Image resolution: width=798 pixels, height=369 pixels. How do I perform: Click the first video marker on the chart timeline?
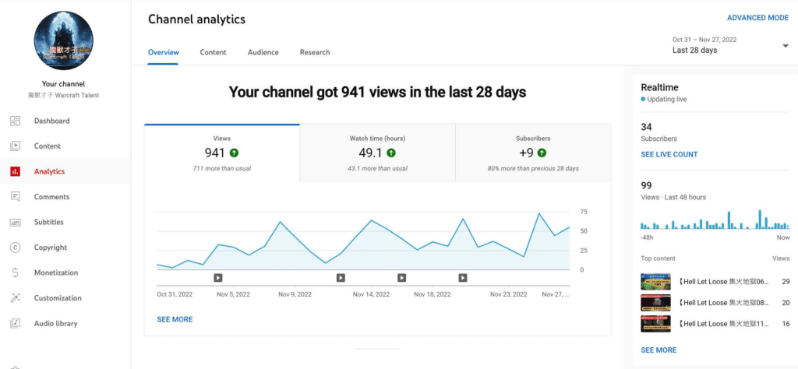(218, 277)
